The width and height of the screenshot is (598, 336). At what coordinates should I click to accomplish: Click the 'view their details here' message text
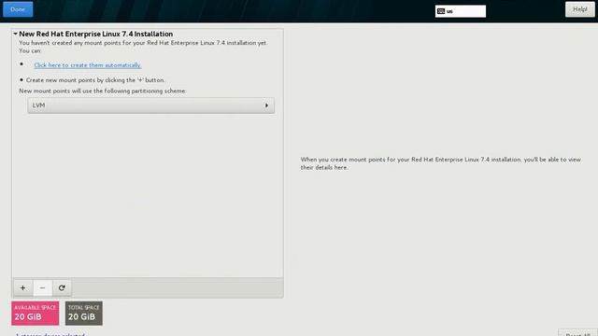[x=440, y=163]
